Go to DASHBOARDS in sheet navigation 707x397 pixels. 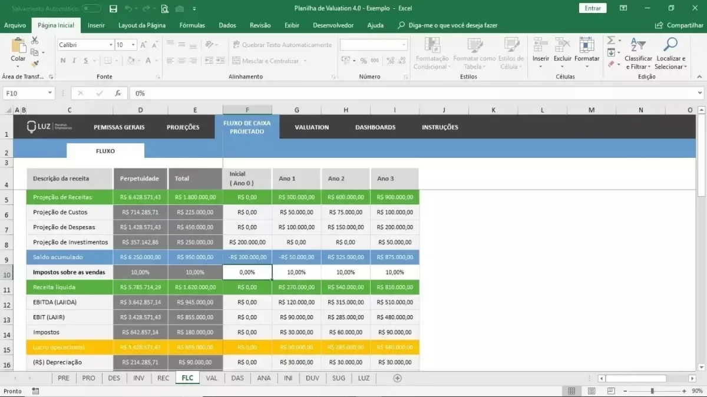(x=375, y=127)
